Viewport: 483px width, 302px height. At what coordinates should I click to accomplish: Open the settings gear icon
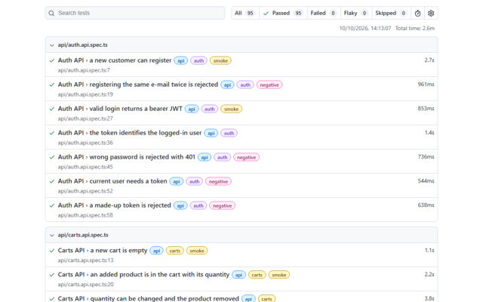[x=431, y=14]
